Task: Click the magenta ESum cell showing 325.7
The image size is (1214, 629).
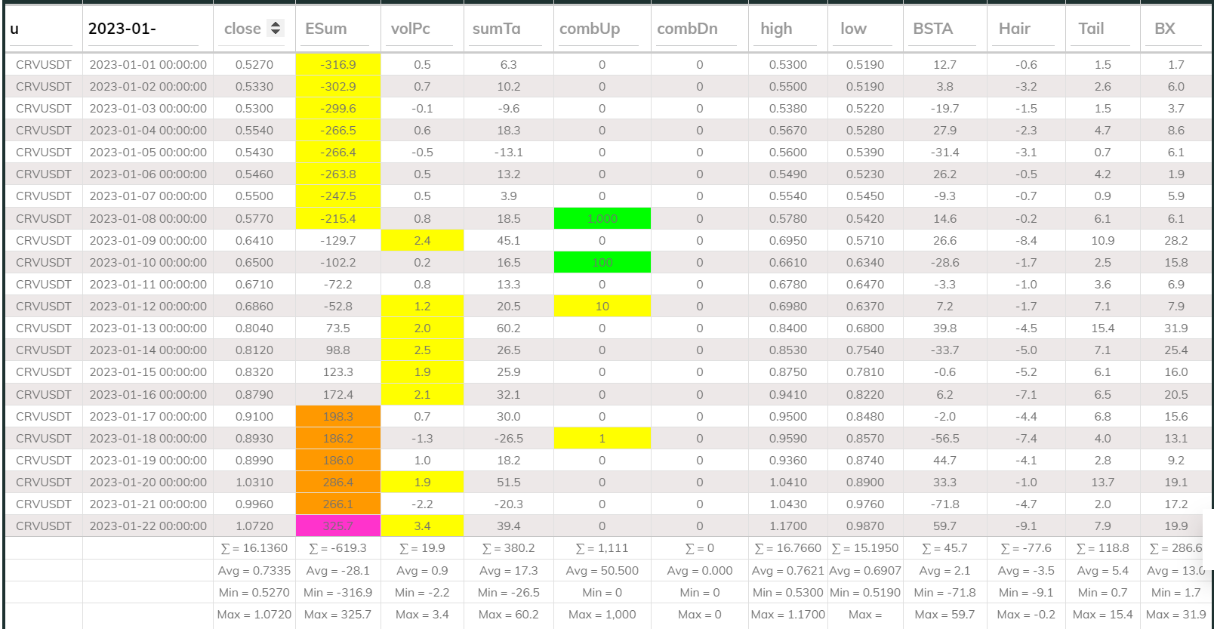Action: (x=337, y=526)
